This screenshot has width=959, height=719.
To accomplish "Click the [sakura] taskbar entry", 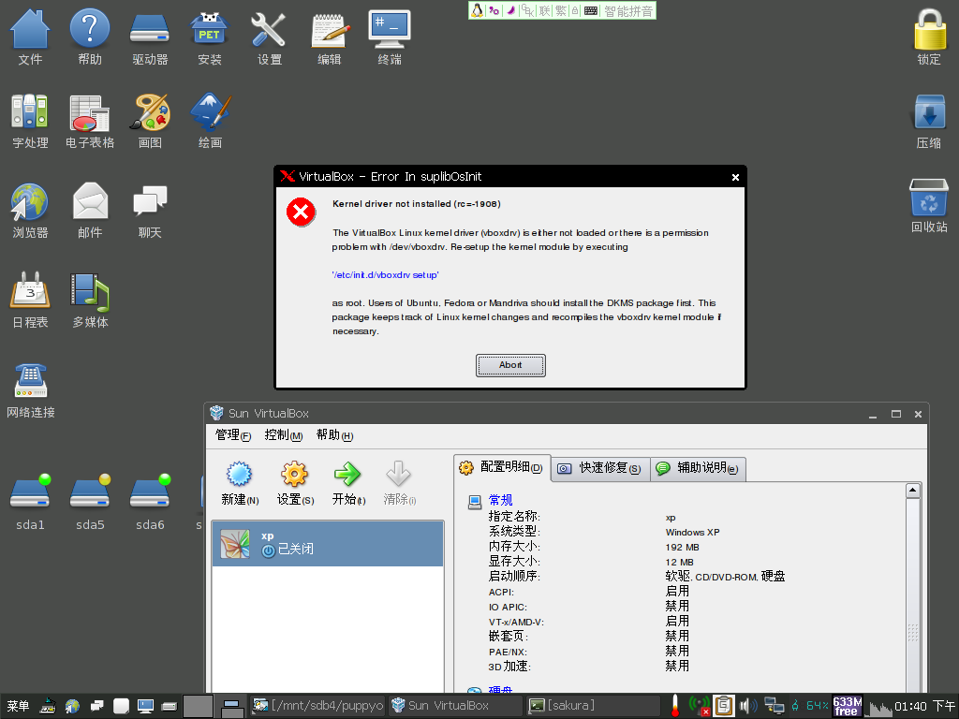I will tap(593, 706).
